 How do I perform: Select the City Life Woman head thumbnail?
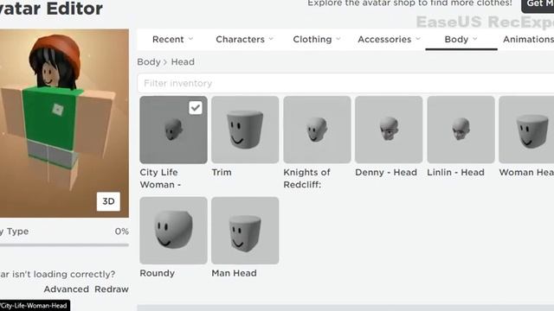tap(173, 130)
